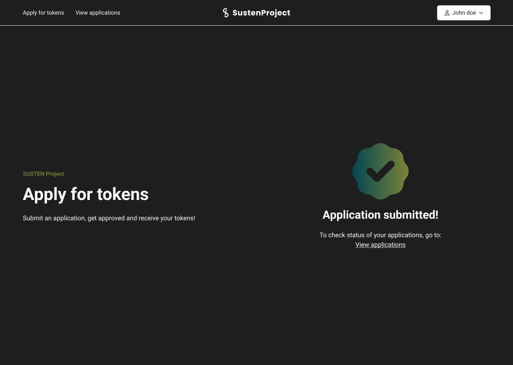Click the Submit an application subtitle text

[109, 218]
